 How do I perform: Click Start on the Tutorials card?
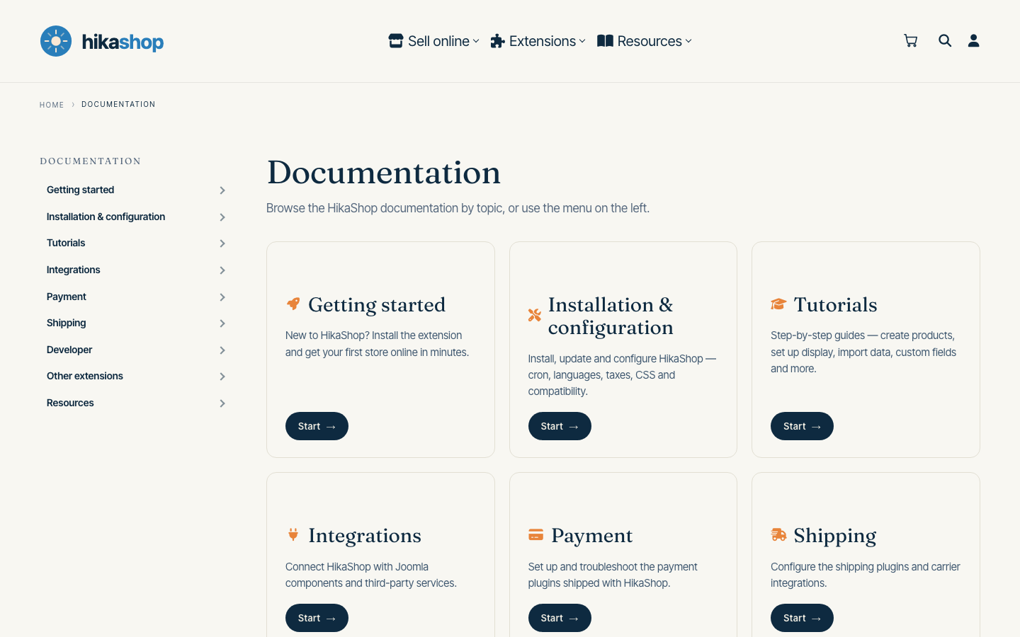pyautogui.click(x=802, y=426)
